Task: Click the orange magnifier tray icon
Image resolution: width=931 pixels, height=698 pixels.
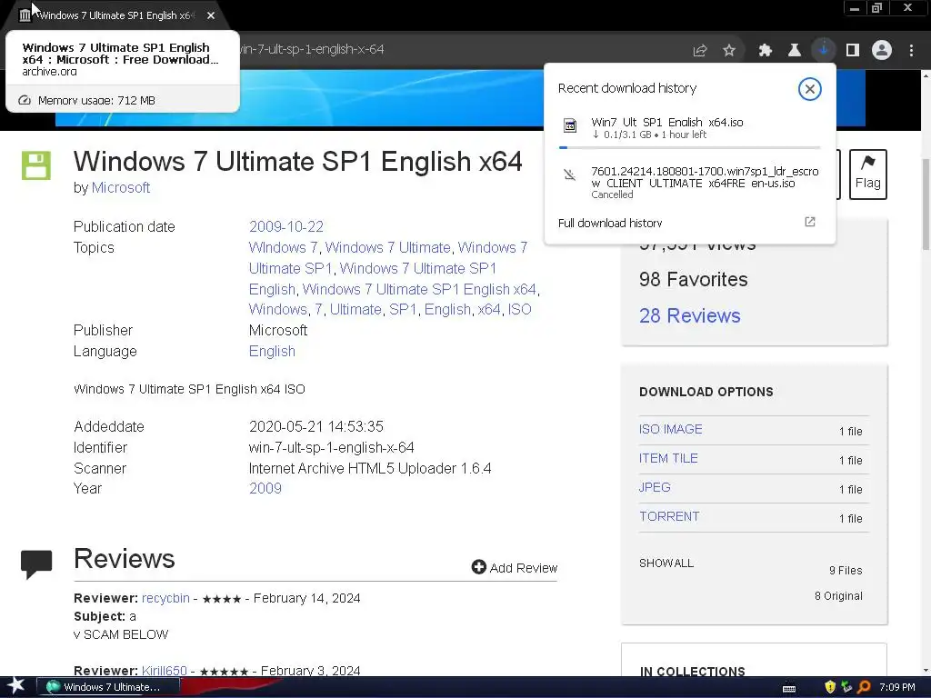Action: click(x=865, y=687)
